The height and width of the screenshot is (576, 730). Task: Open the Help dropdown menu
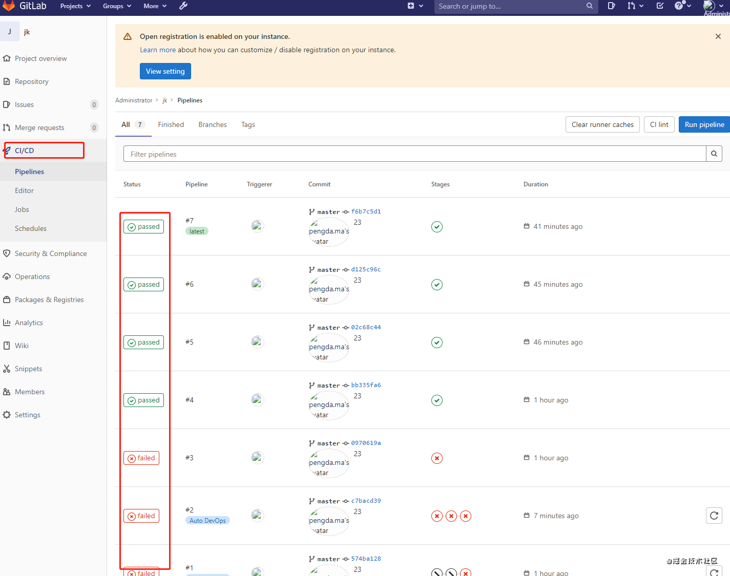click(x=683, y=6)
